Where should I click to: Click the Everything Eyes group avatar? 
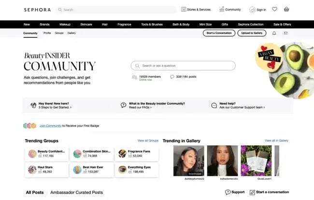click(x=122, y=170)
